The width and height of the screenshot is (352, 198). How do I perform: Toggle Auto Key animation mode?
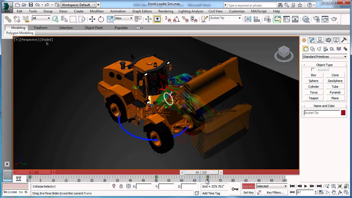pyautogui.click(x=248, y=186)
